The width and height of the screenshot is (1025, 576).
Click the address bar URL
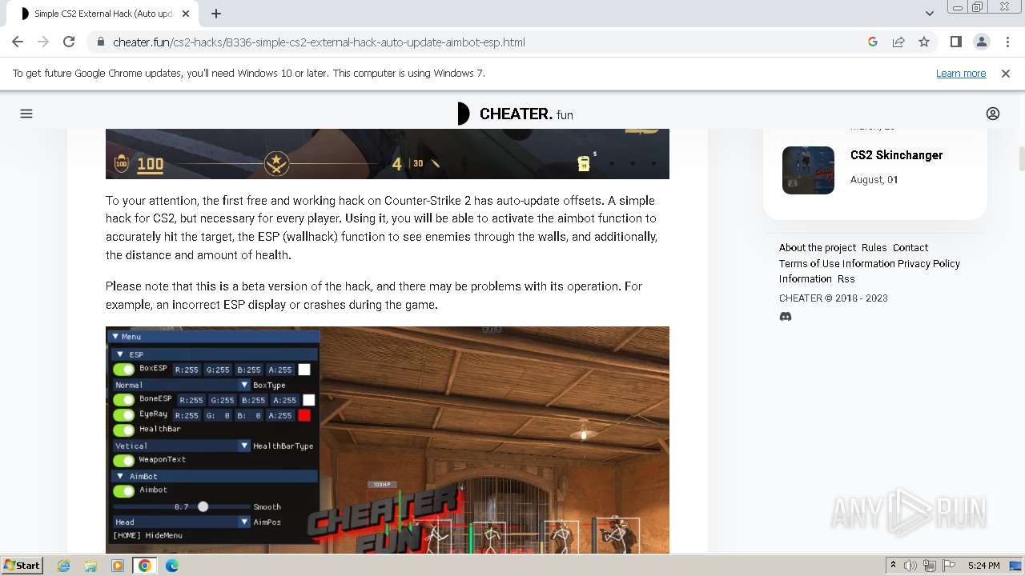pyautogui.click(x=319, y=42)
